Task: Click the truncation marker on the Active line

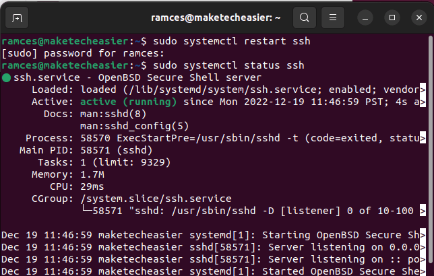Action: click(x=423, y=102)
